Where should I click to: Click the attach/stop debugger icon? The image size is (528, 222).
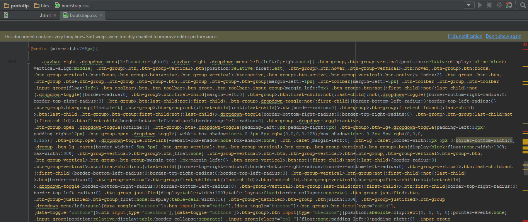pyautogui.click(x=509, y=5)
